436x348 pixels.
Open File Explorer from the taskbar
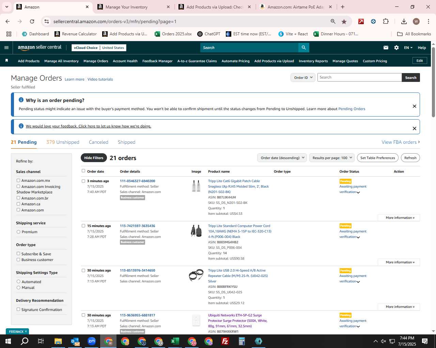pos(58,341)
